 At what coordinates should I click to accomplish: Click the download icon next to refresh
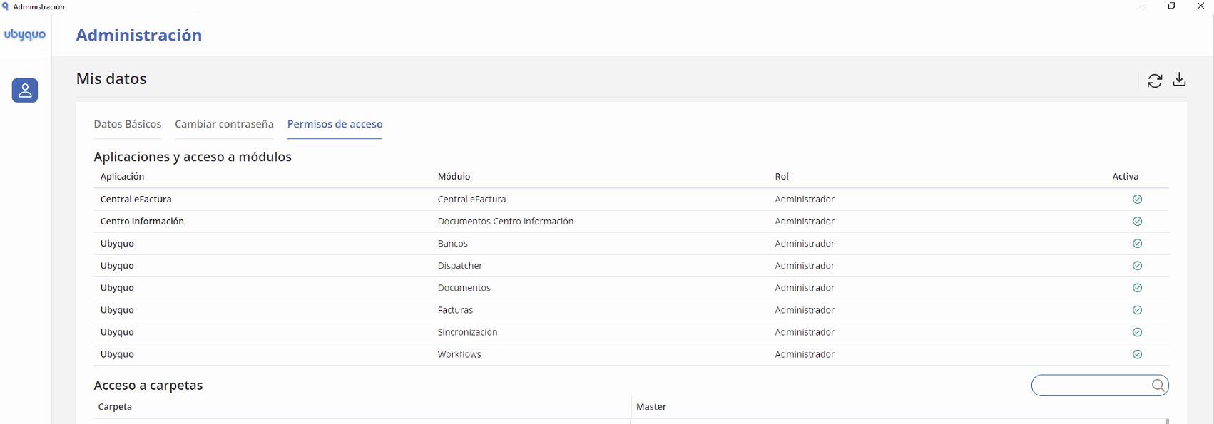[1180, 80]
